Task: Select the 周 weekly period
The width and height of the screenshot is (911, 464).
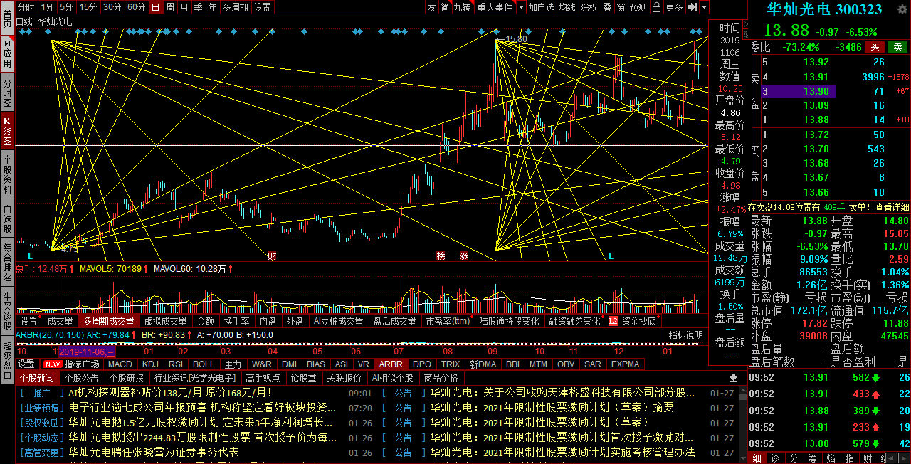Action: click(x=170, y=7)
